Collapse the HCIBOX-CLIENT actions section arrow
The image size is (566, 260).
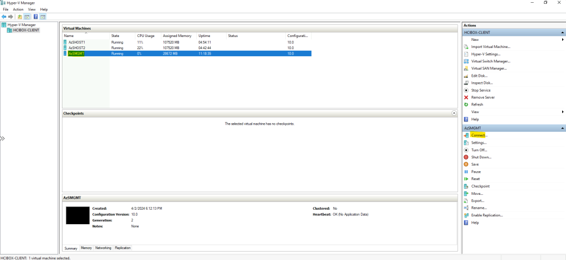coord(562,33)
